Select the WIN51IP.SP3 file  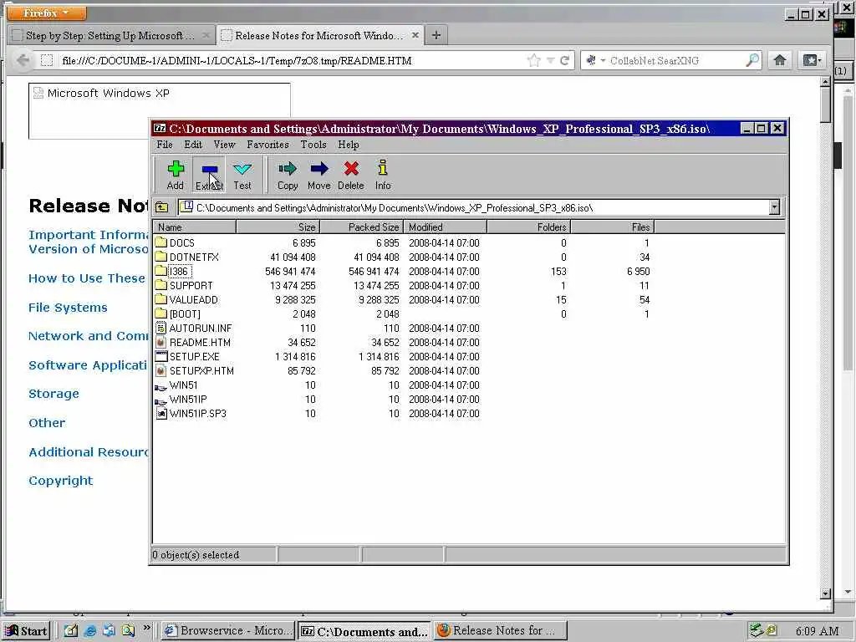[x=191, y=413]
